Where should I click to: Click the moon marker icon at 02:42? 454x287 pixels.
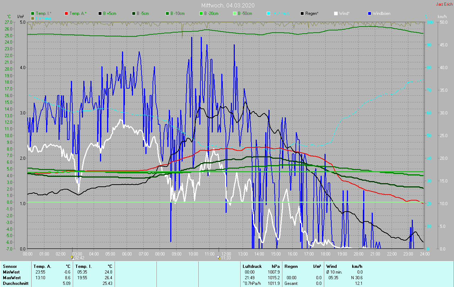[x=72, y=258]
